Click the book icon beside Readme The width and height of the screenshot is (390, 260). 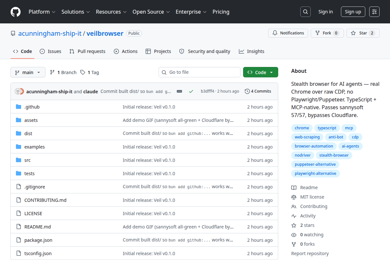(294, 188)
